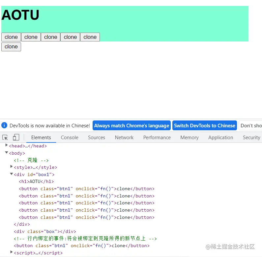The image size is (262, 257).
Task: Expand the head element node
Action: (6, 145)
